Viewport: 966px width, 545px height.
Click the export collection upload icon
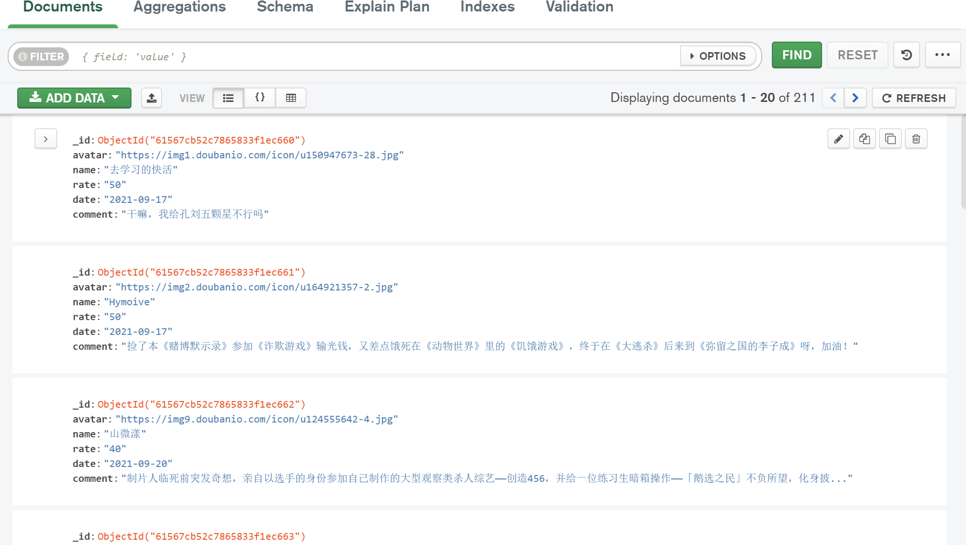click(152, 98)
